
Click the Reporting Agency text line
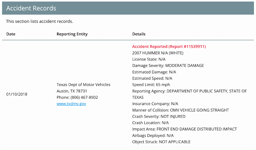pos(189,94)
